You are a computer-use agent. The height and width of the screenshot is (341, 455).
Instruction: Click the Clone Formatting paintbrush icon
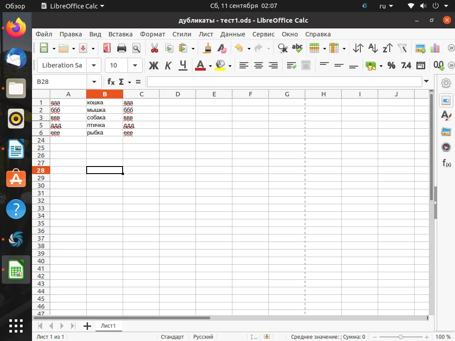(206, 48)
